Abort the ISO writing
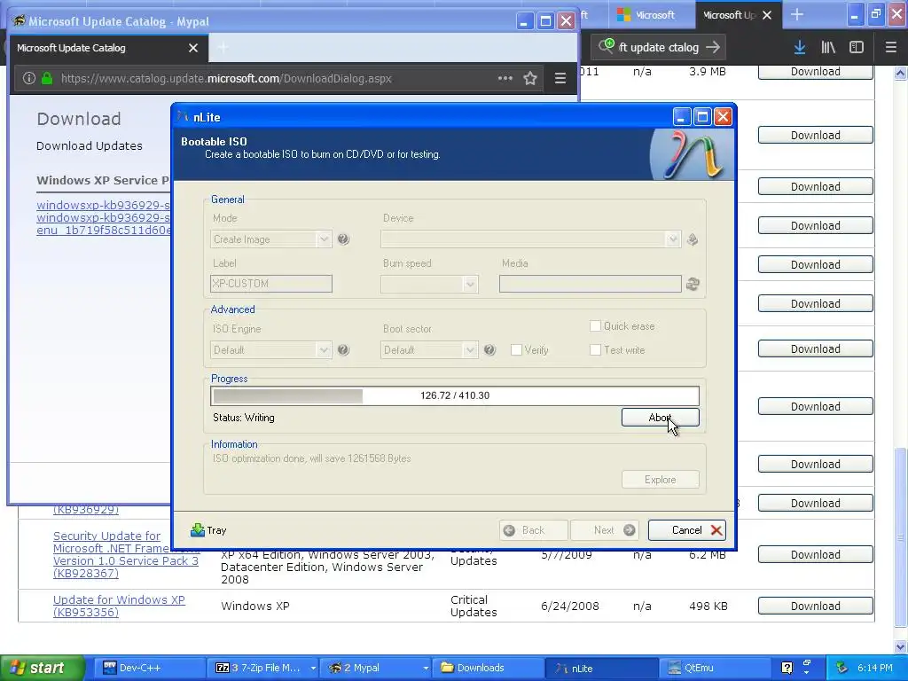908x681 pixels. [660, 418]
